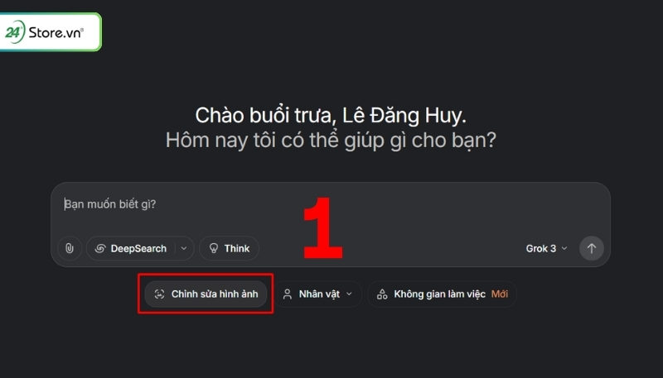663x378 pixels.
Task: Click the Mới badge label
Action: [500, 294]
